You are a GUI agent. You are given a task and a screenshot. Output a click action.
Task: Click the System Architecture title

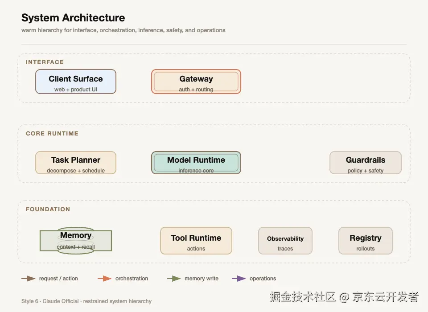click(73, 18)
